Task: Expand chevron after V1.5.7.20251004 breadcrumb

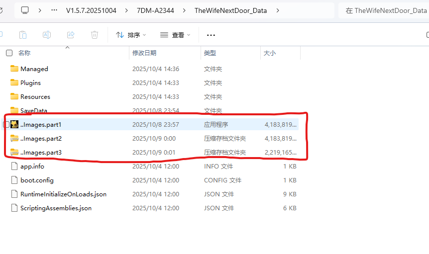Action: pyautogui.click(x=126, y=10)
